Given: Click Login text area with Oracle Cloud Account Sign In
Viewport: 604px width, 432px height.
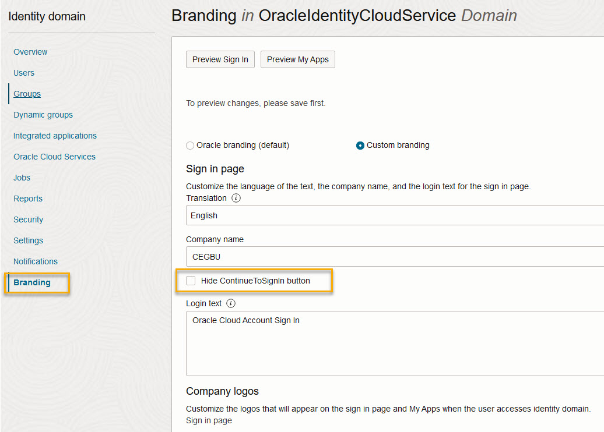Looking at the screenshot, I should tap(395, 344).
